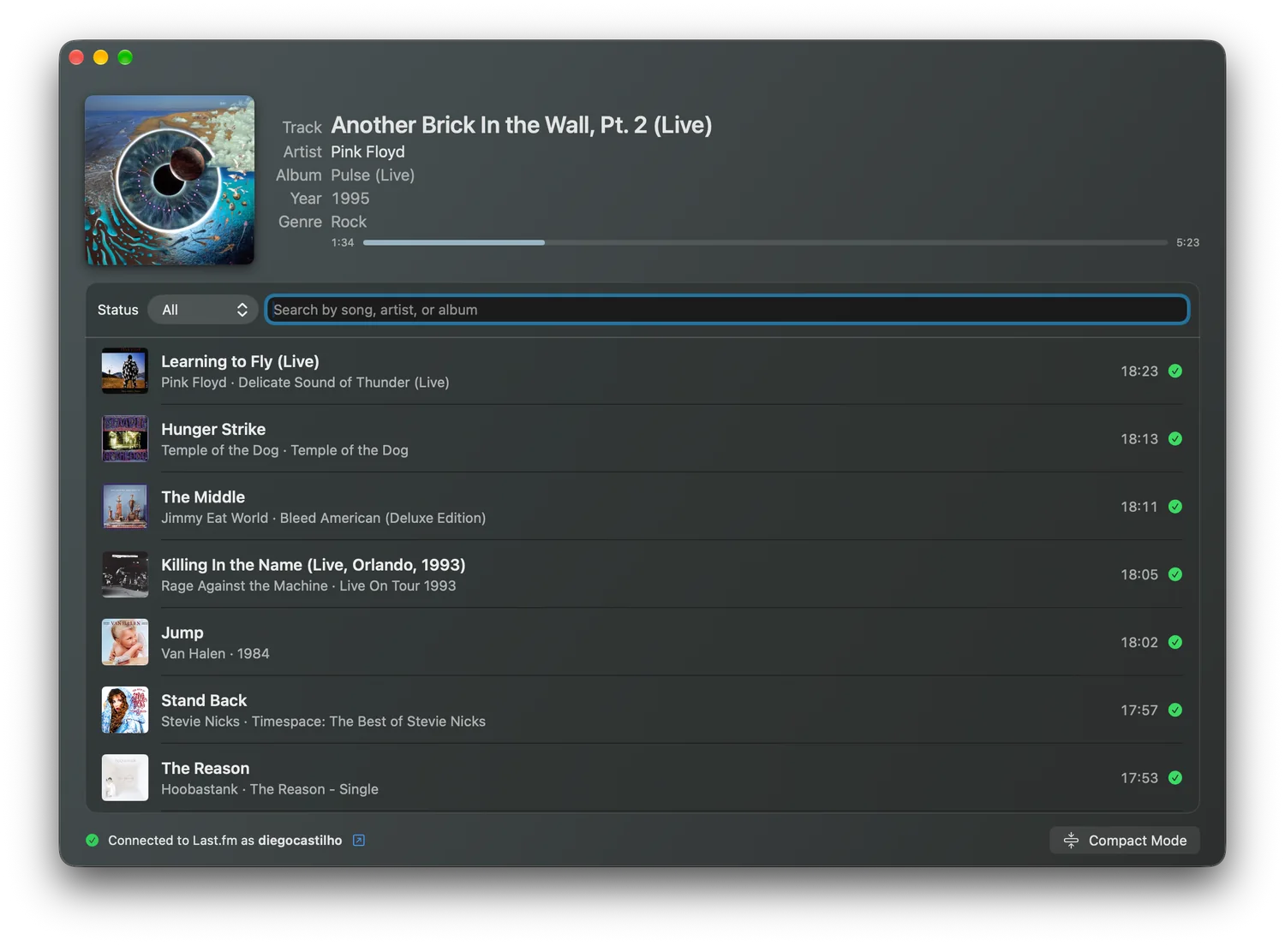Screen dimensions: 1285x945
Task: Click the Van Halen 1984 album thumbnail
Action: point(125,642)
